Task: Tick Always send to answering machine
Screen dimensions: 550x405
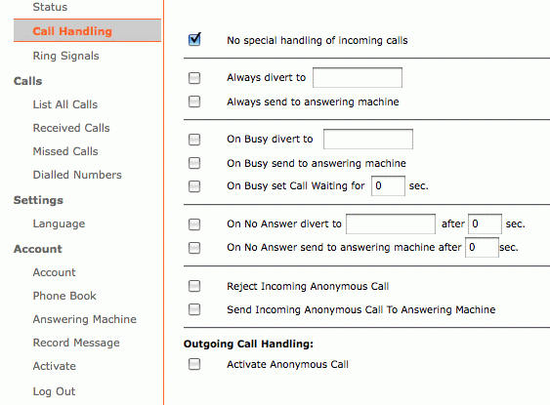Action: [194, 101]
